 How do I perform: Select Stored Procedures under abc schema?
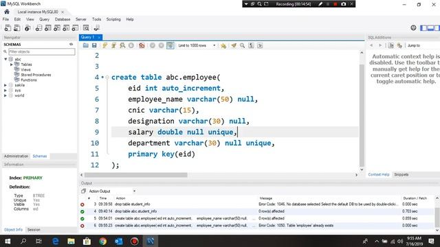click(36, 75)
